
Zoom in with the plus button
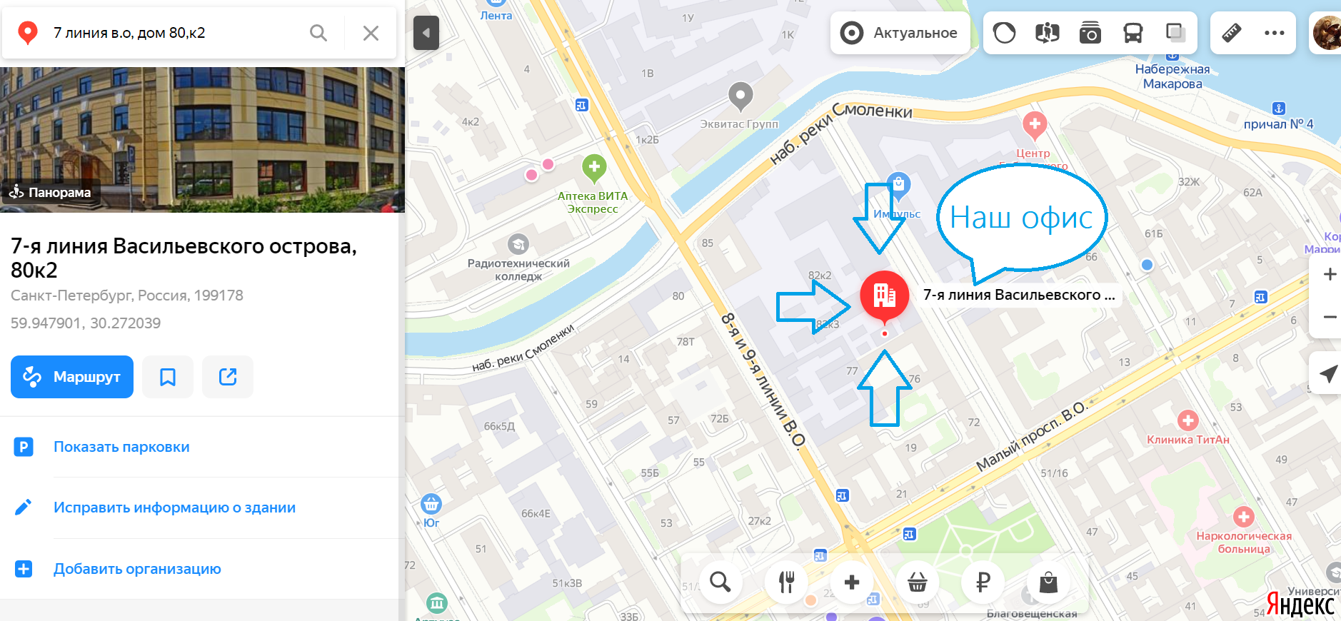tap(1329, 274)
